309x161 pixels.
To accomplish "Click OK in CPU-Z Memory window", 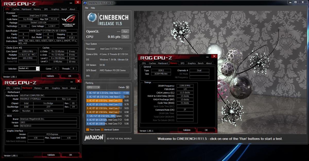I will 206,130.
